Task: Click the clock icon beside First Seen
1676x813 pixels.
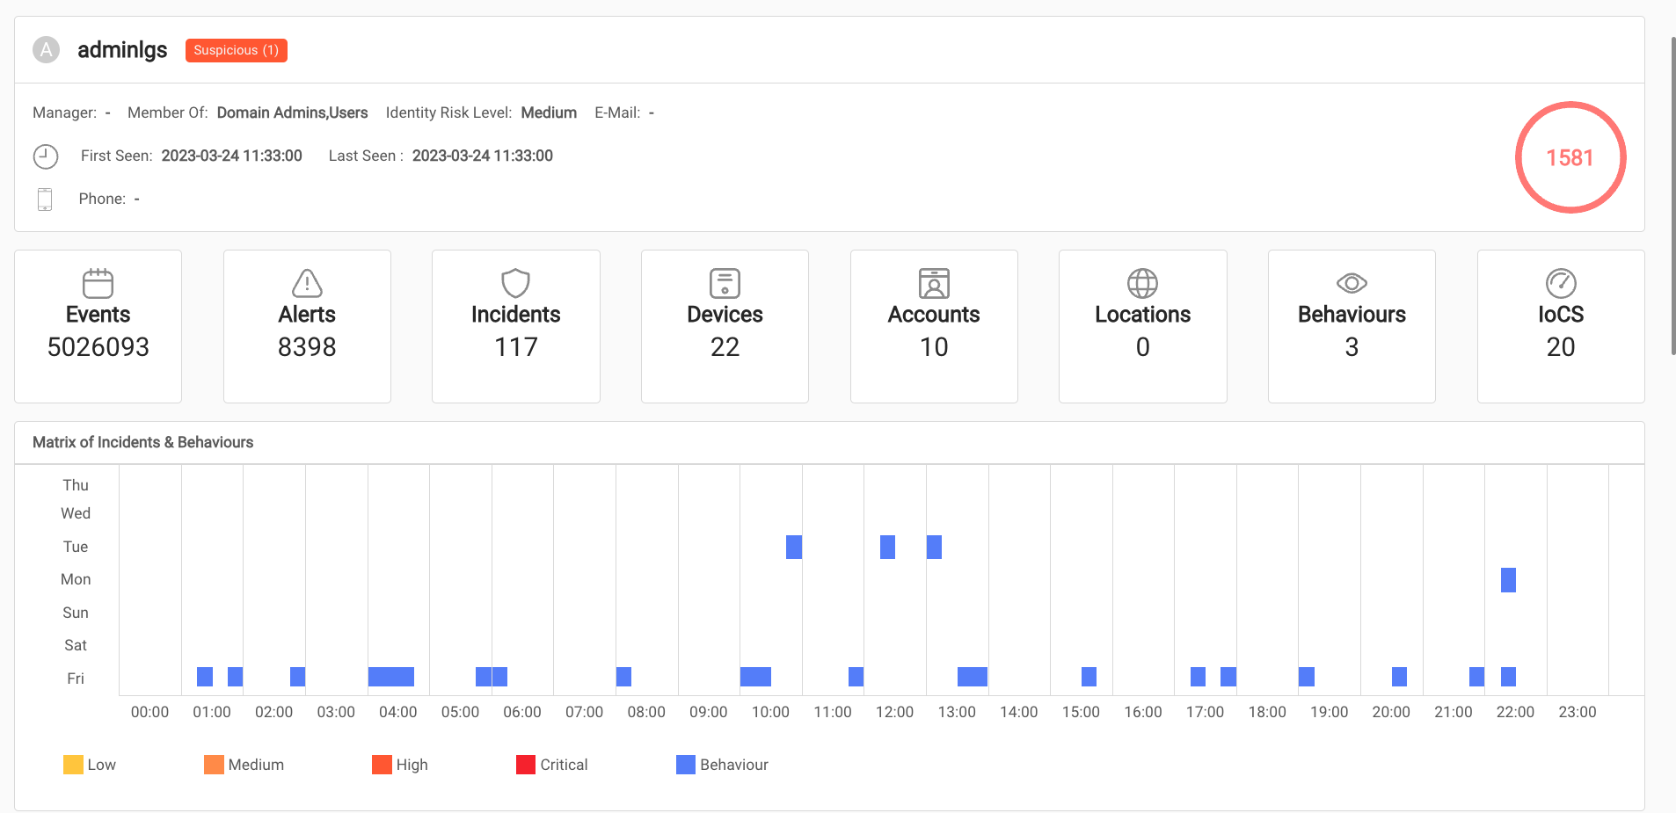Action: [x=46, y=156]
